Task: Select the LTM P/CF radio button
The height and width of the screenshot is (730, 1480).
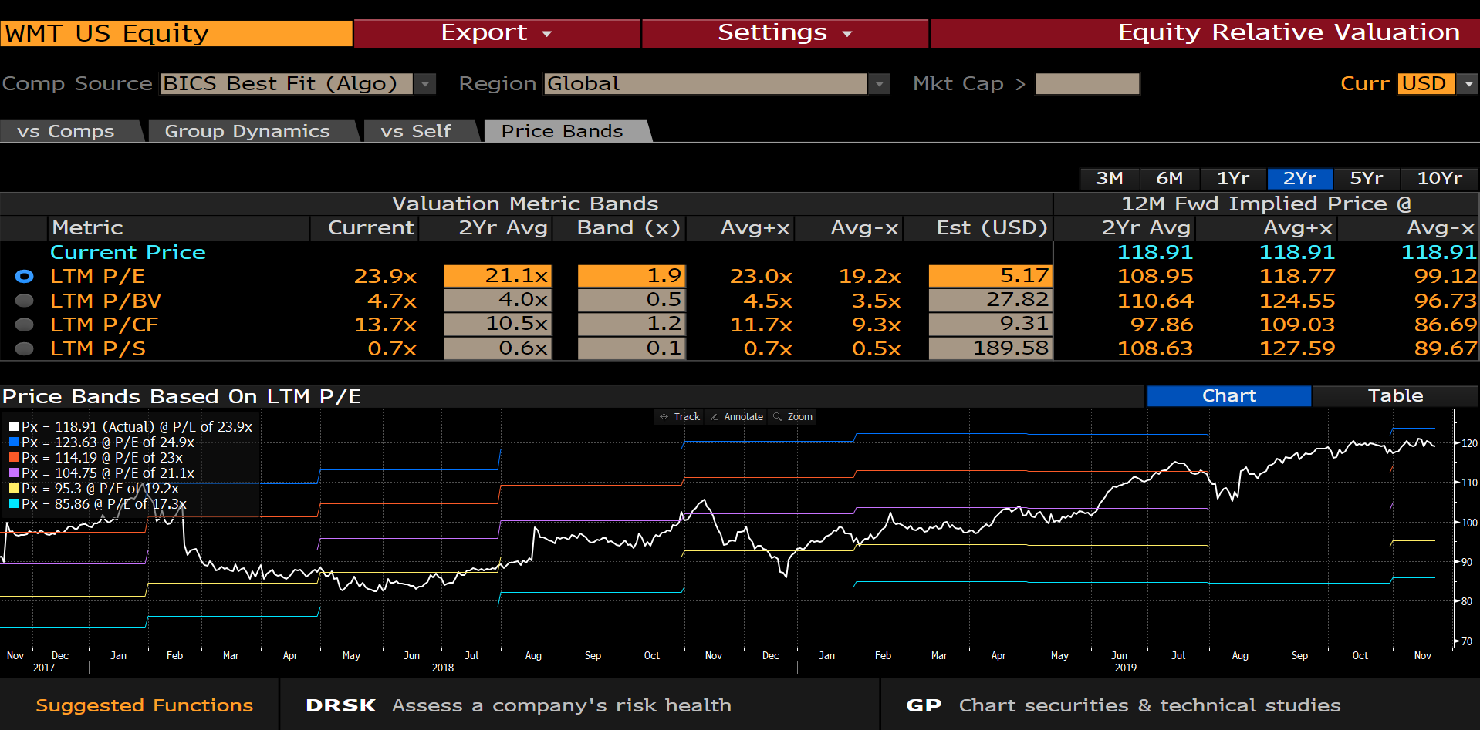Action: coord(24,325)
